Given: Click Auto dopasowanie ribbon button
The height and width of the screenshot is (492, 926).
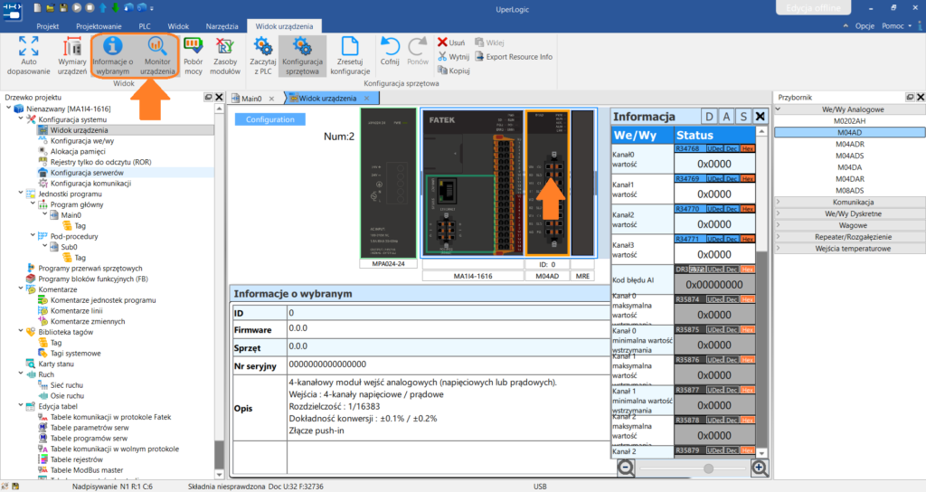Looking at the screenshot, I should point(28,55).
